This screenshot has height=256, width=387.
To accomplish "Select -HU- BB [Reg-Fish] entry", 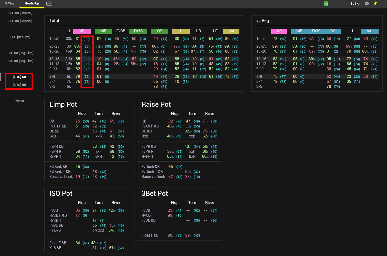I will click(x=20, y=61).
